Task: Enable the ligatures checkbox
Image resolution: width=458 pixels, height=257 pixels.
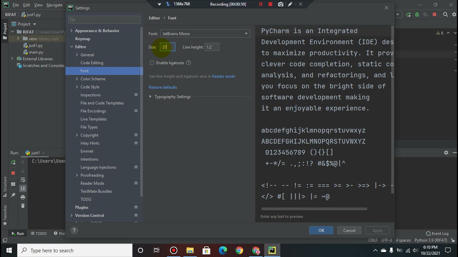Action: tap(152, 63)
